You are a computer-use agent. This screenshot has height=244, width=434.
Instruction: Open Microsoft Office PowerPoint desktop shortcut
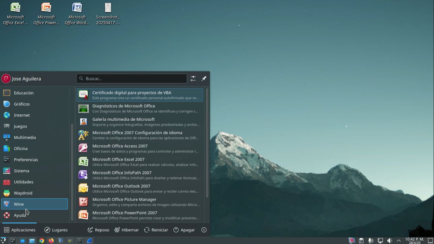click(46, 14)
